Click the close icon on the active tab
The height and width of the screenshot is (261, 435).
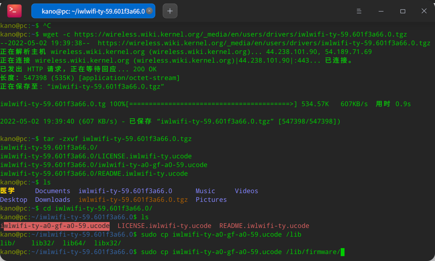coord(149,11)
